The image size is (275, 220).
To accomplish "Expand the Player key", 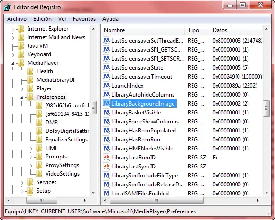I will coord(22,89).
